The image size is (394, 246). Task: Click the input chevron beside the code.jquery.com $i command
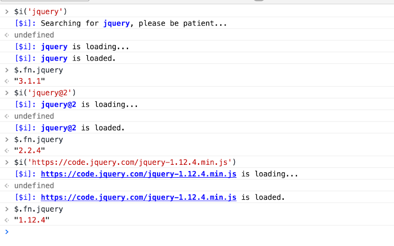point(7,162)
